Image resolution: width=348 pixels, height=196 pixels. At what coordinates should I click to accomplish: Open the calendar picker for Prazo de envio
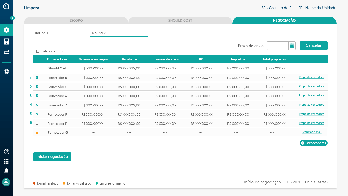(x=292, y=46)
